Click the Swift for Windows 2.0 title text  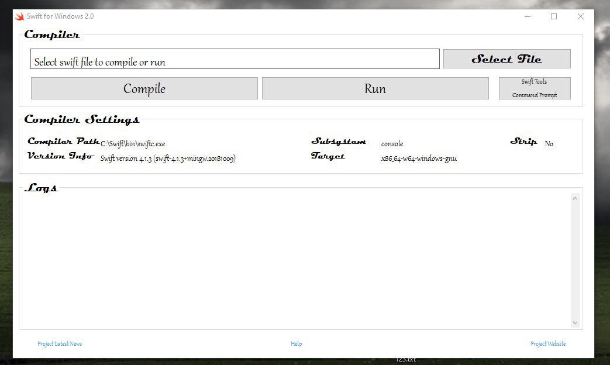tap(60, 16)
